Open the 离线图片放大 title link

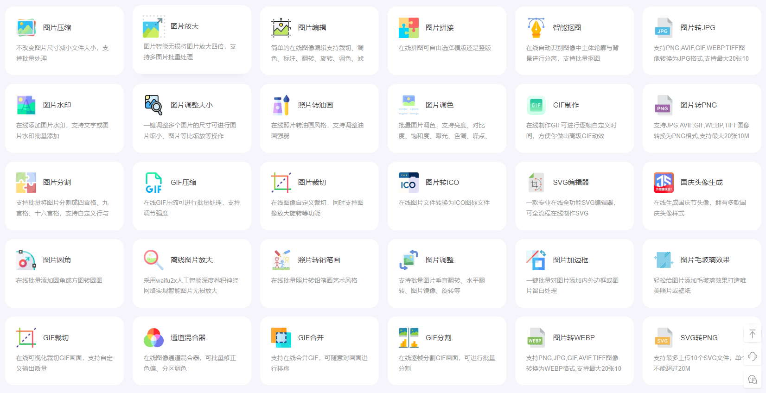(x=191, y=260)
